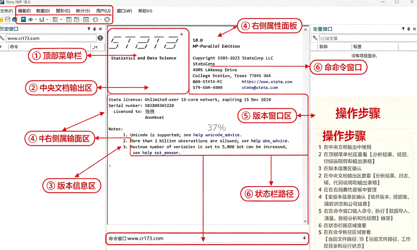Open the help set_maxvar link
The height and width of the screenshot is (250, 417).
pyautogui.click(x=161, y=153)
